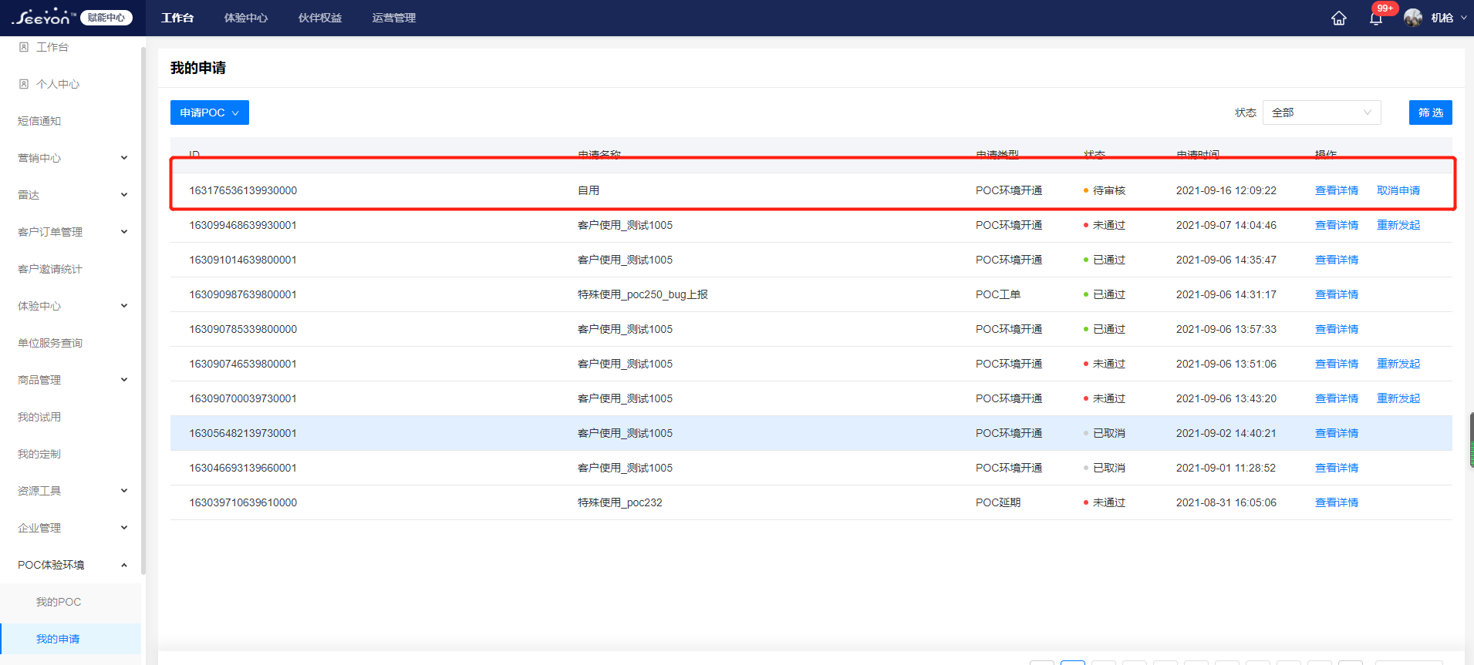Click the home icon in top bar
The width and height of the screenshot is (1474, 665).
point(1339,18)
